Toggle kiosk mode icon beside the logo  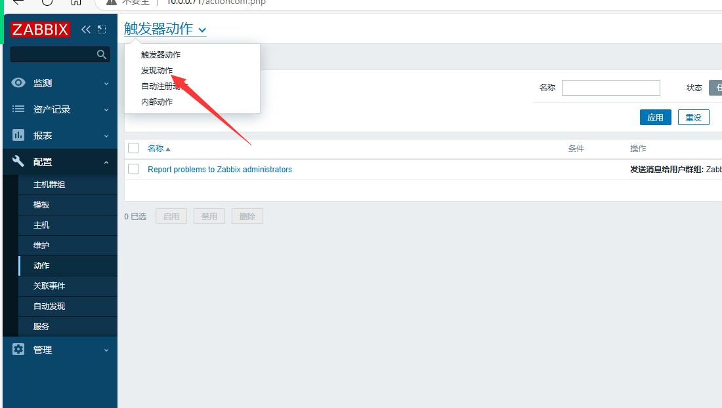(x=102, y=29)
